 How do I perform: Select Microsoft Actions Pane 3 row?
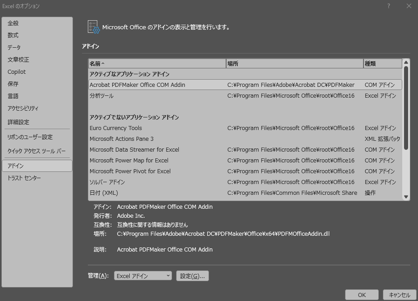tap(245, 139)
